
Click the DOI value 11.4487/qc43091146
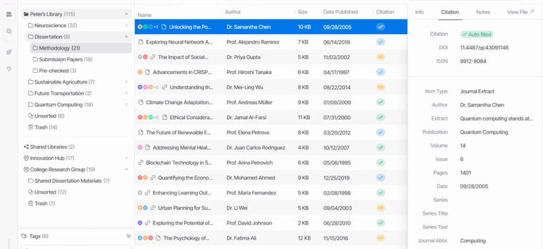(x=484, y=48)
